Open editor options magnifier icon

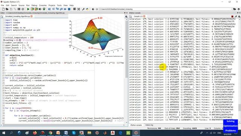point(127,17)
